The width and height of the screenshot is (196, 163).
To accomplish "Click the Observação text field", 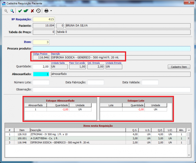I will click(x=112, y=90).
